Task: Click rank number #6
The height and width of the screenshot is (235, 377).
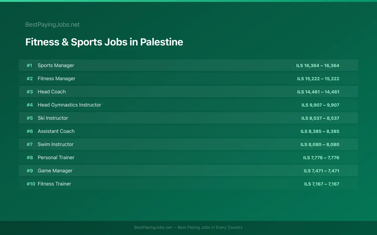Action: pos(30,131)
